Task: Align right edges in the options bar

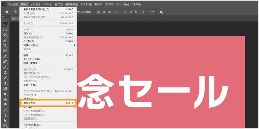Action: pyautogui.click(x=109, y=12)
